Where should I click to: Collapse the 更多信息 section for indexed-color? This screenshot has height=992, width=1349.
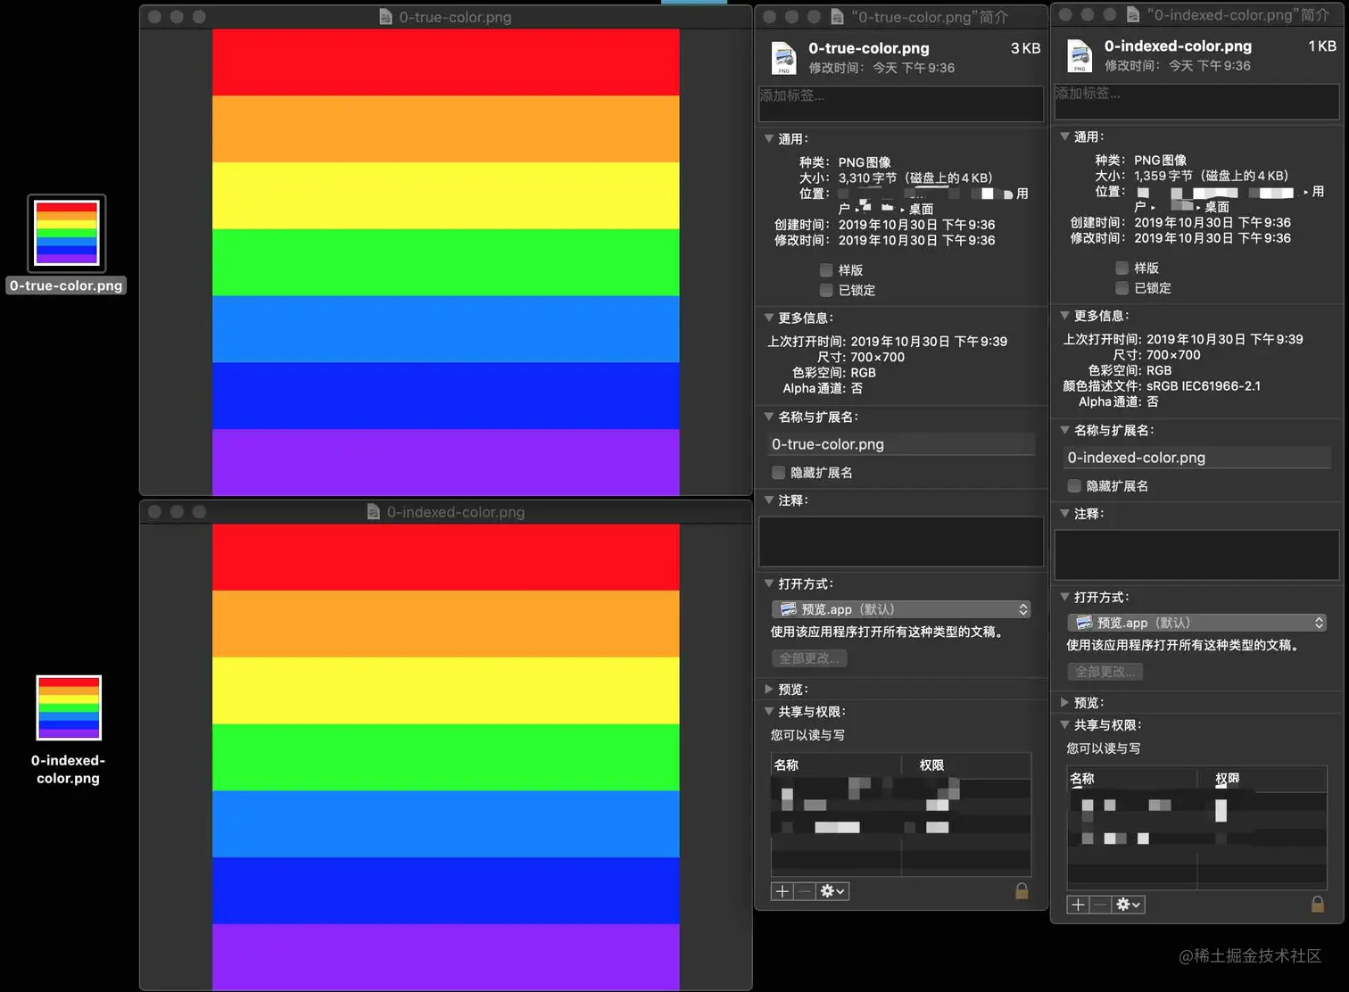[x=1063, y=315]
